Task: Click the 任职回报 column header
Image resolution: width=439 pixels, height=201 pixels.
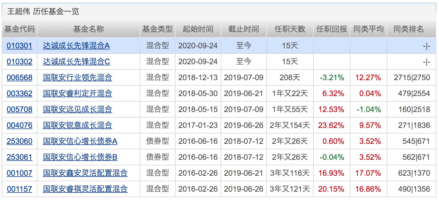Action: (x=332, y=29)
